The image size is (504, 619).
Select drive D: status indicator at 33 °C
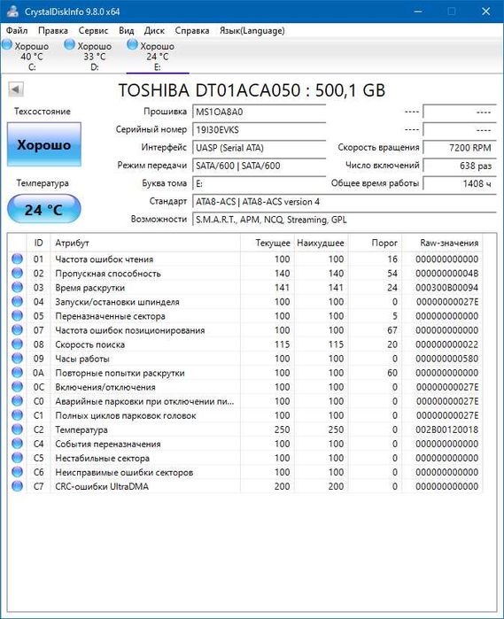point(88,56)
